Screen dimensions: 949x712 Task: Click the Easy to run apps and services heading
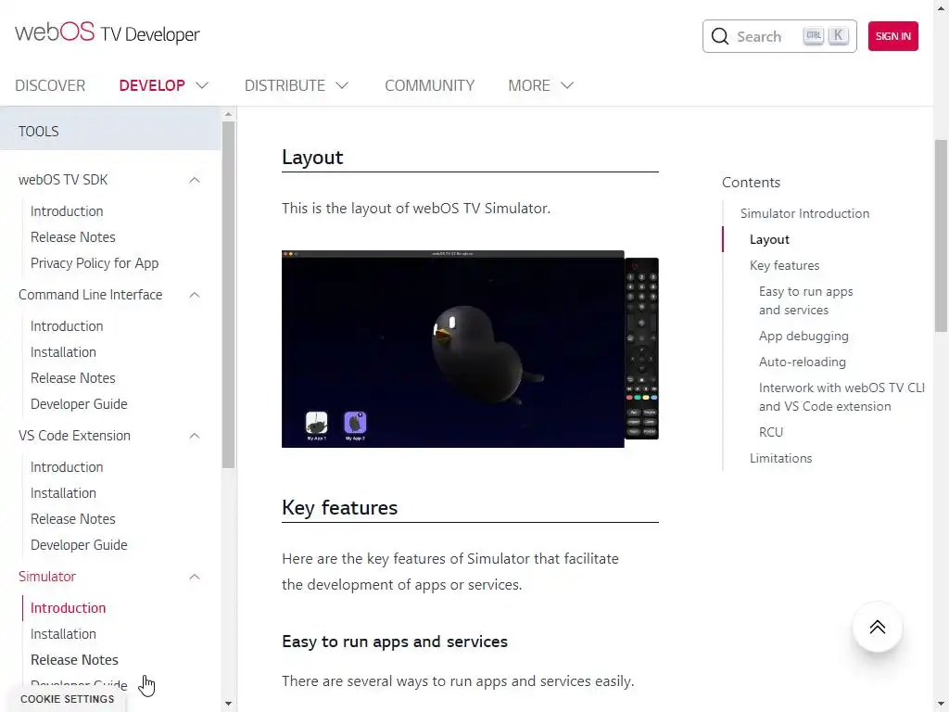(395, 642)
